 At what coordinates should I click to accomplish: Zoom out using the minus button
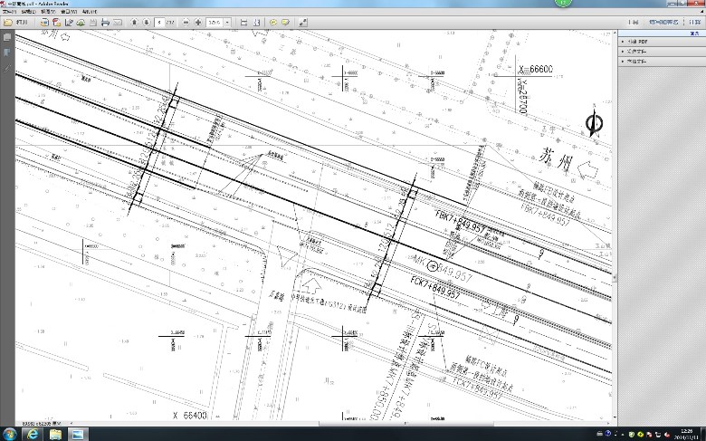click(x=186, y=21)
